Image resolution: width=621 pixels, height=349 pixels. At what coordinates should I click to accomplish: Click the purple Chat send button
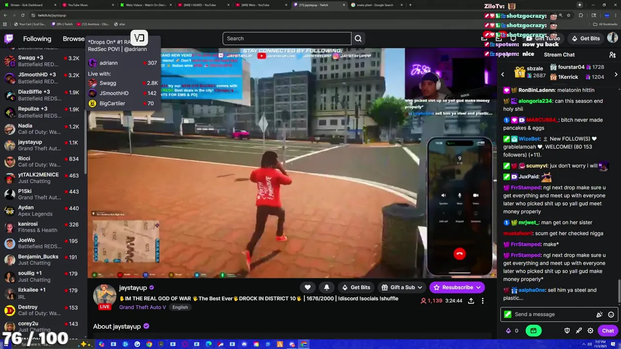pos(608,331)
